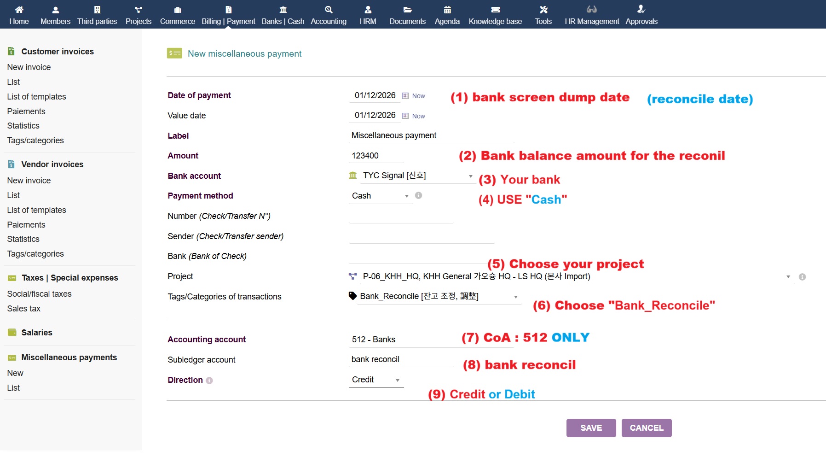The height and width of the screenshot is (463, 826).
Task: Expand the Project selection dropdown
Action: pos(788,277)
